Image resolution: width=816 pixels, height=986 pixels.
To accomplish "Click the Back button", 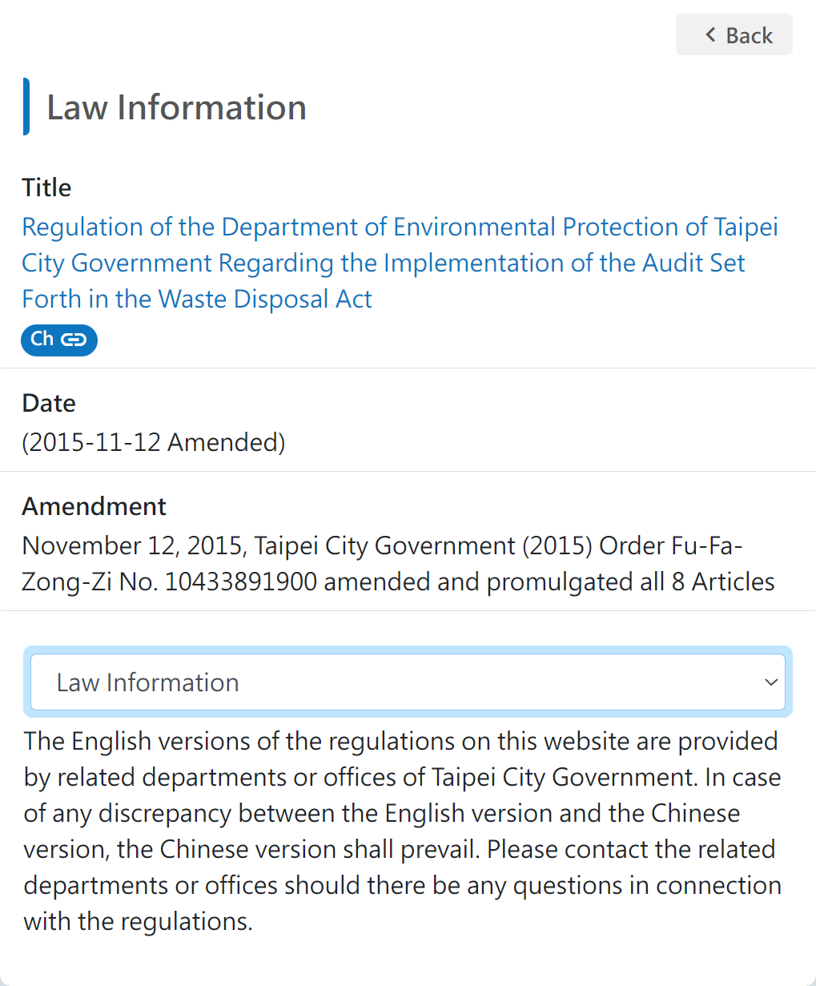I will [x=734, y=35].
